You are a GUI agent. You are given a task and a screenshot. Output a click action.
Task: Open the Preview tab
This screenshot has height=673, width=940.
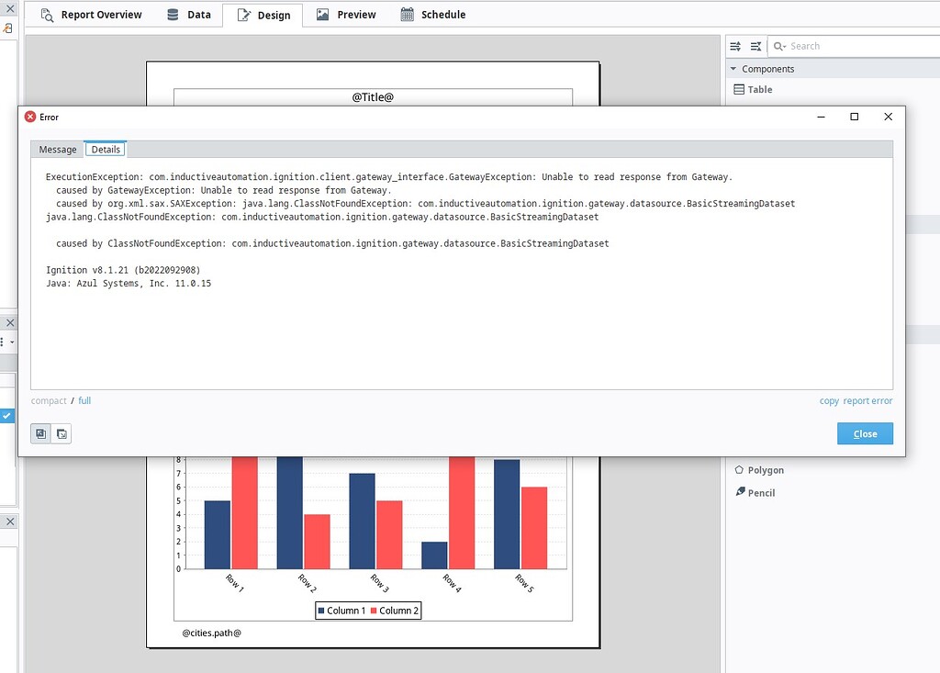346,14
